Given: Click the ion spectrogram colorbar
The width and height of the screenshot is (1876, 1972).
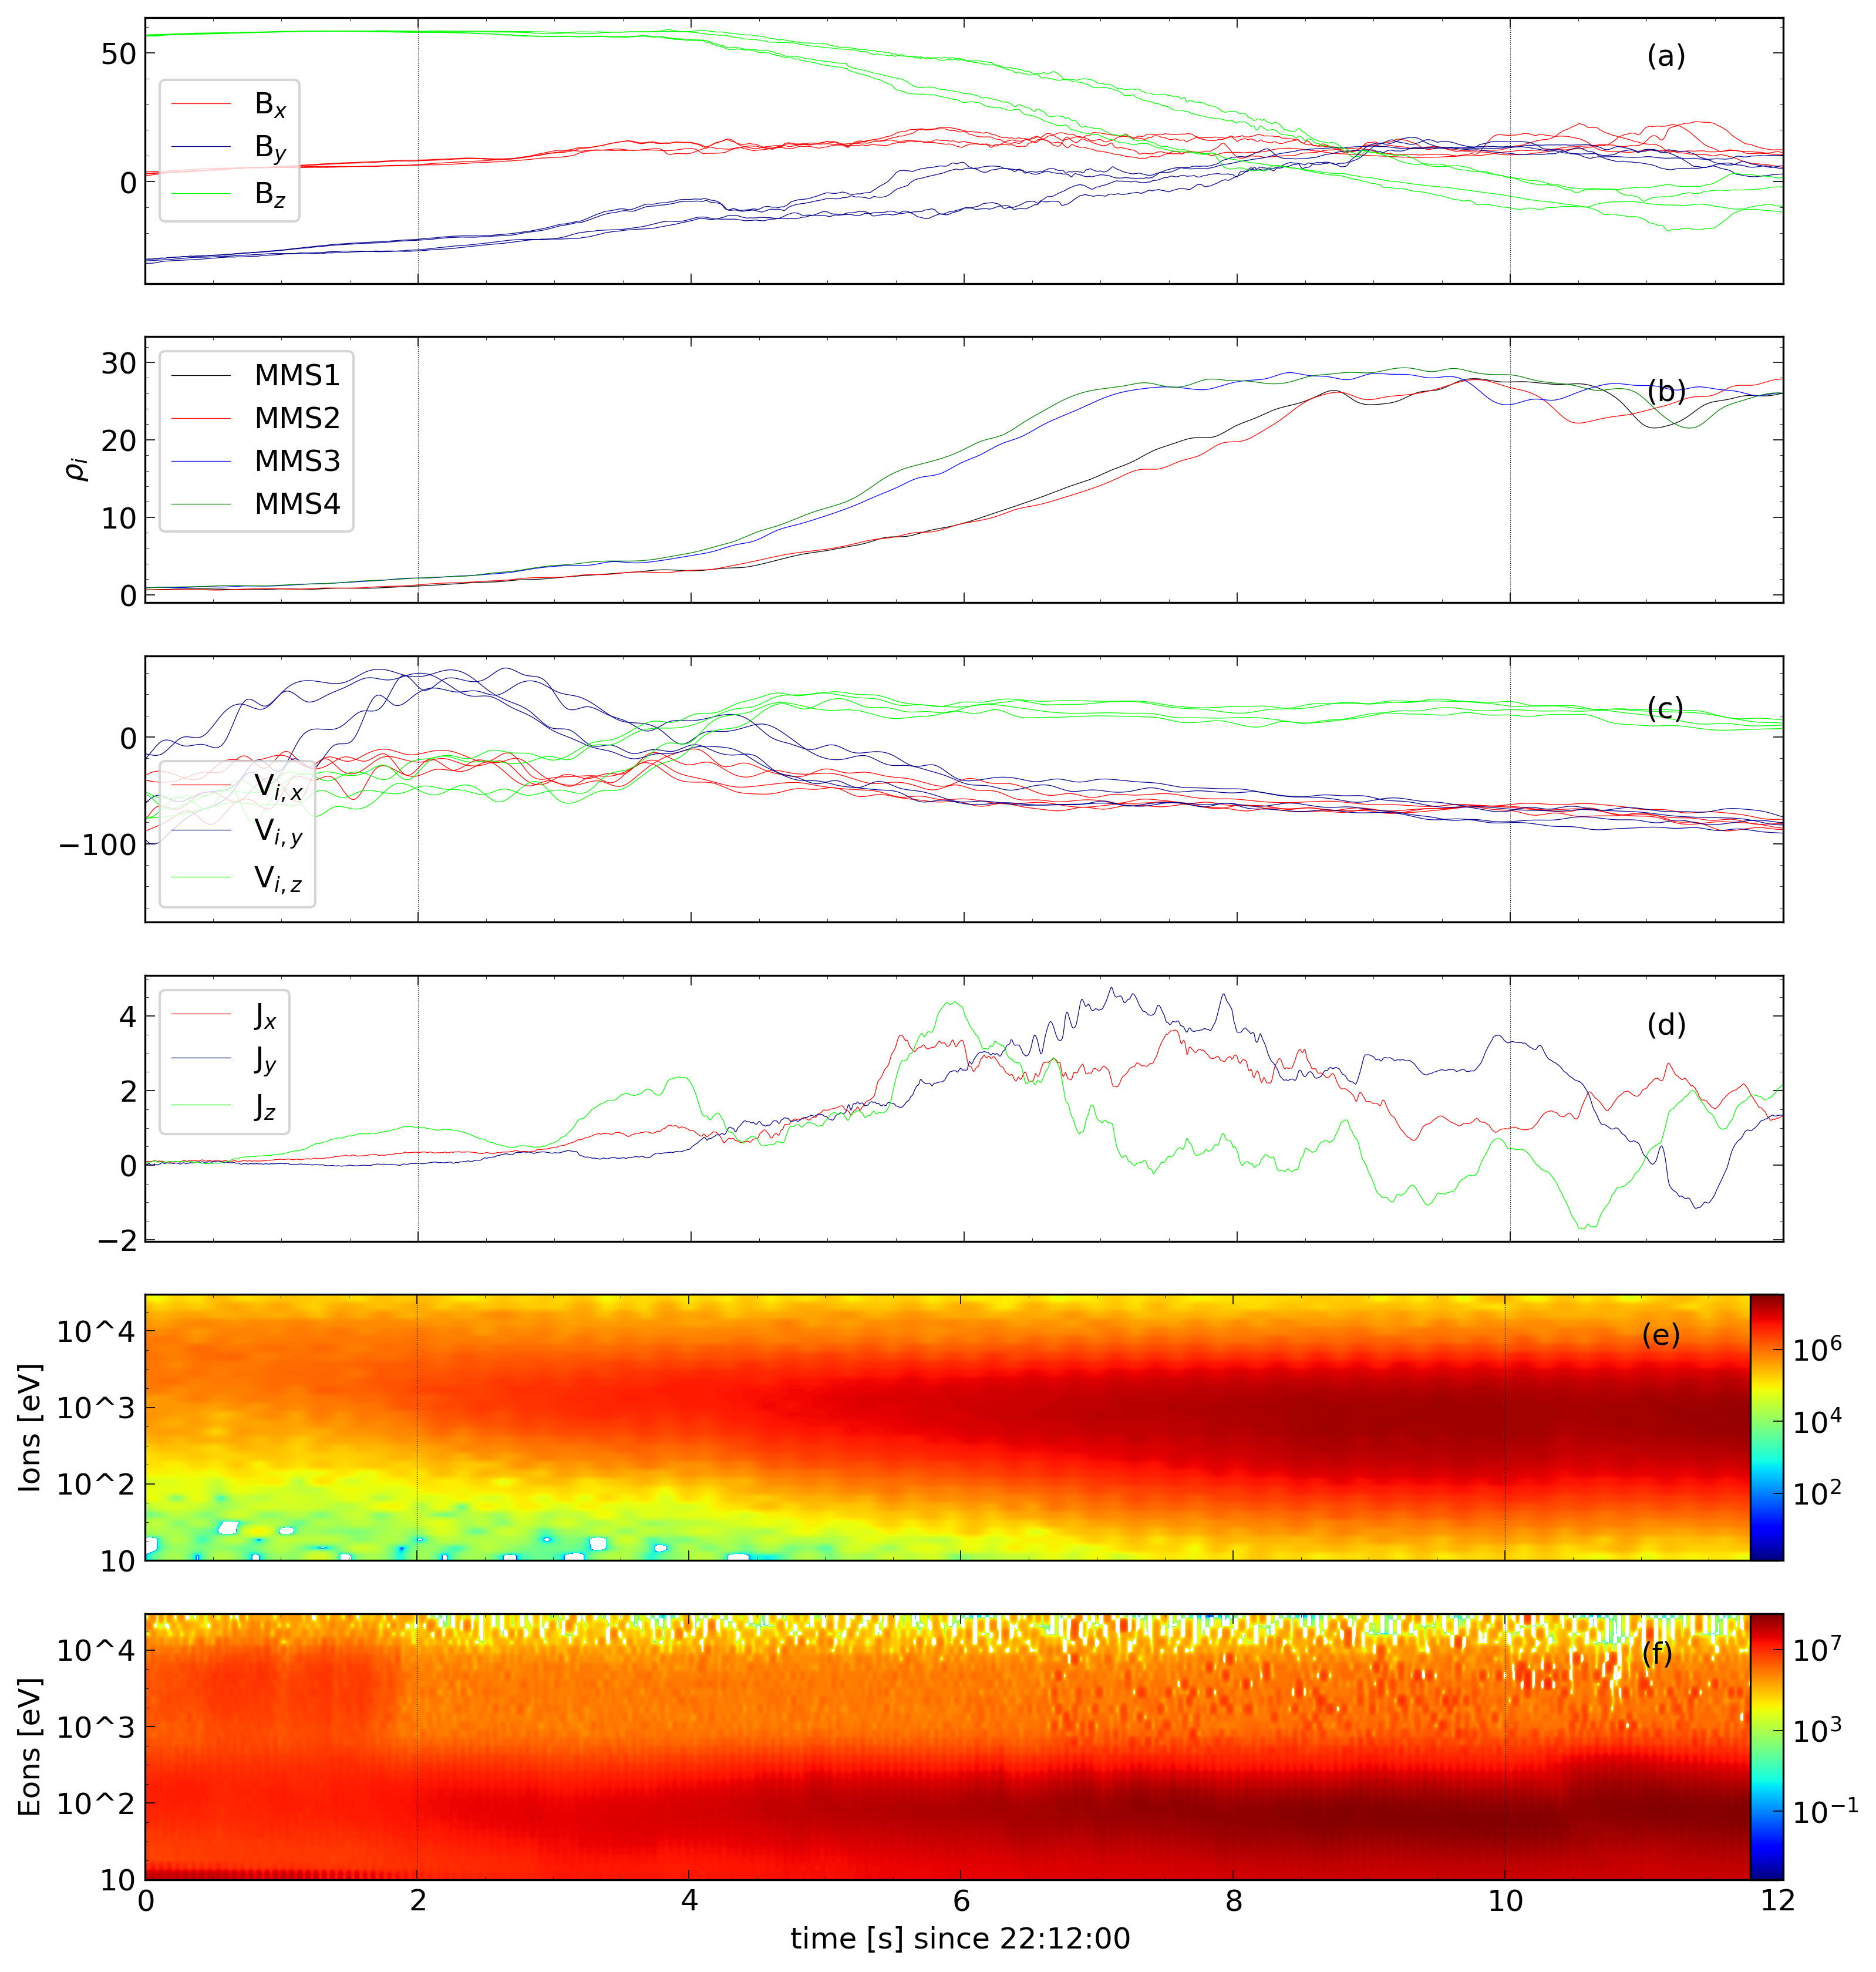Looking at the screenshot, I should point(1766,1427).
